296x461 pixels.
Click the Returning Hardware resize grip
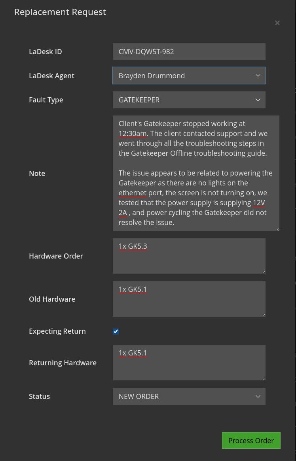point(263,378)
